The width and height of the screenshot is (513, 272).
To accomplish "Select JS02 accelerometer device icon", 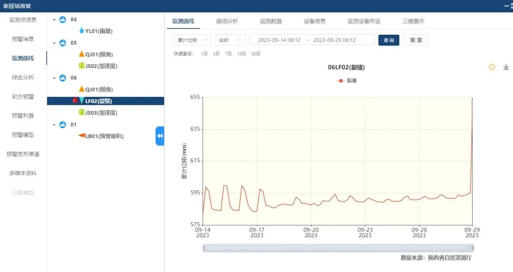I will coord(82,66).
